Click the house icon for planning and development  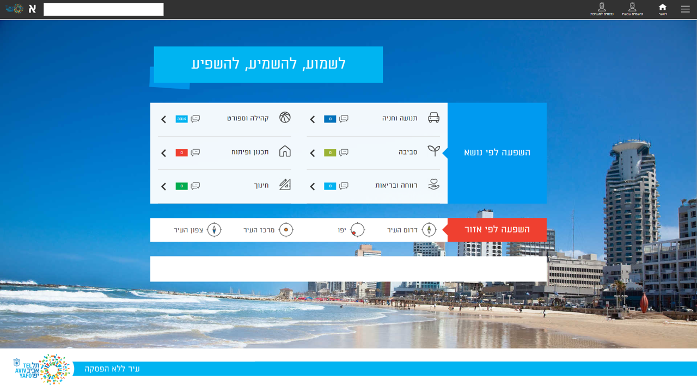pos(285,151)
